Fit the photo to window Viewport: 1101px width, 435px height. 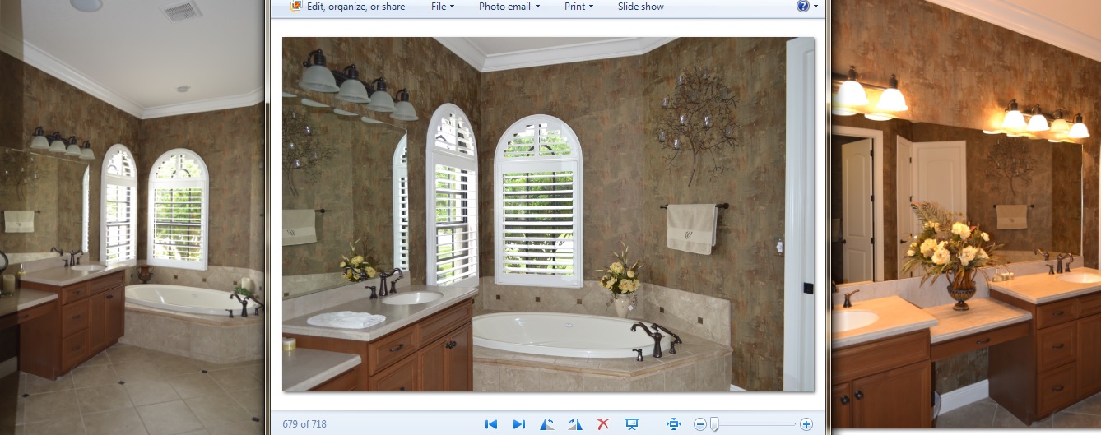[674, 424]
